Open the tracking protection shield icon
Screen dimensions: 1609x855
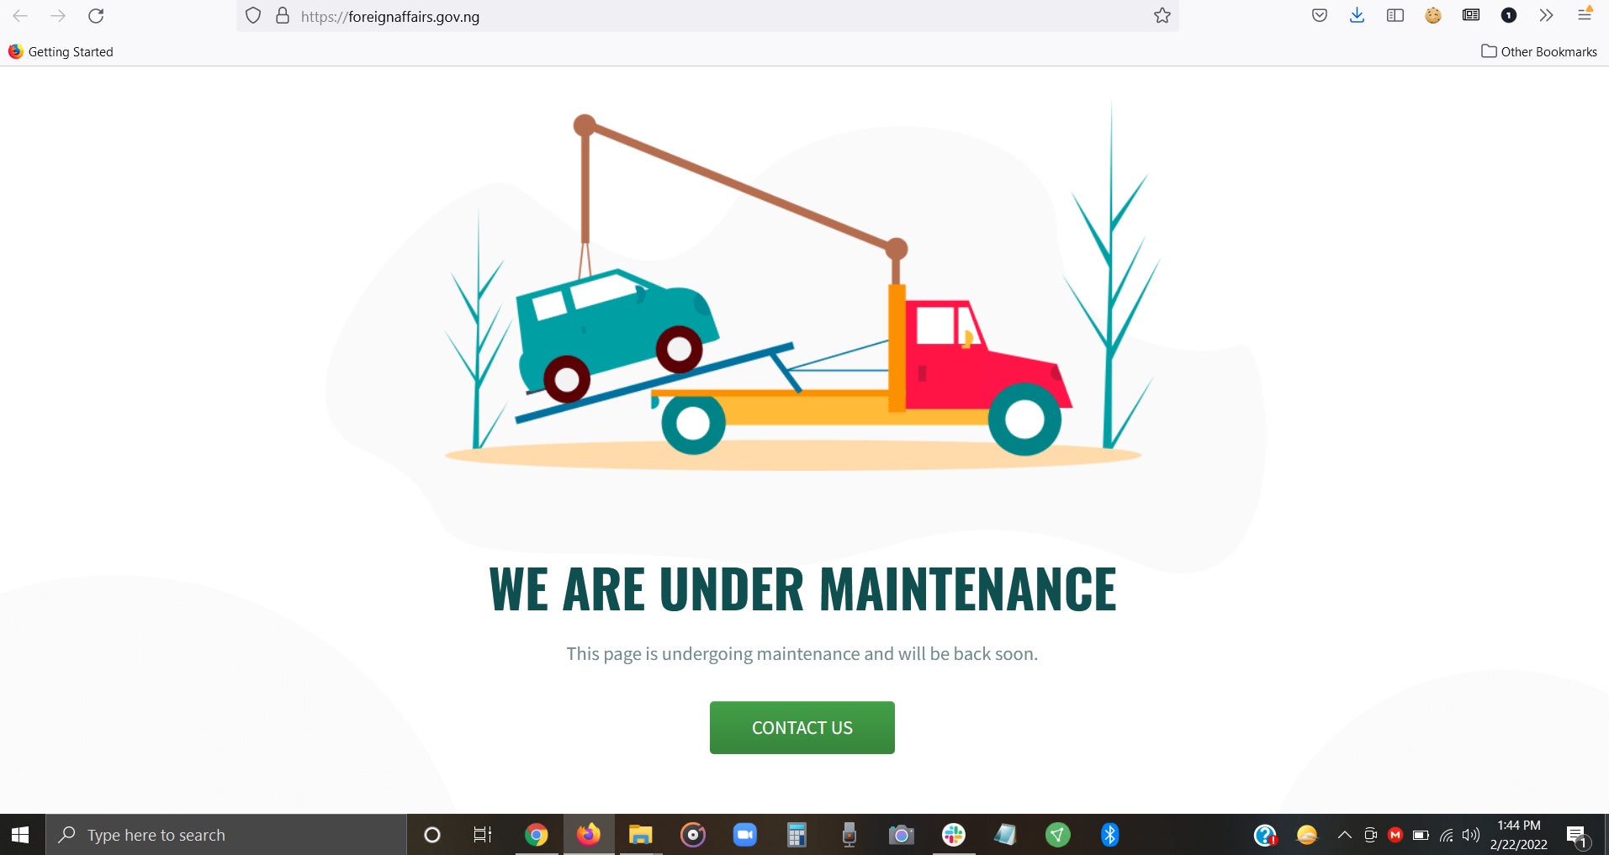point(253,16)
